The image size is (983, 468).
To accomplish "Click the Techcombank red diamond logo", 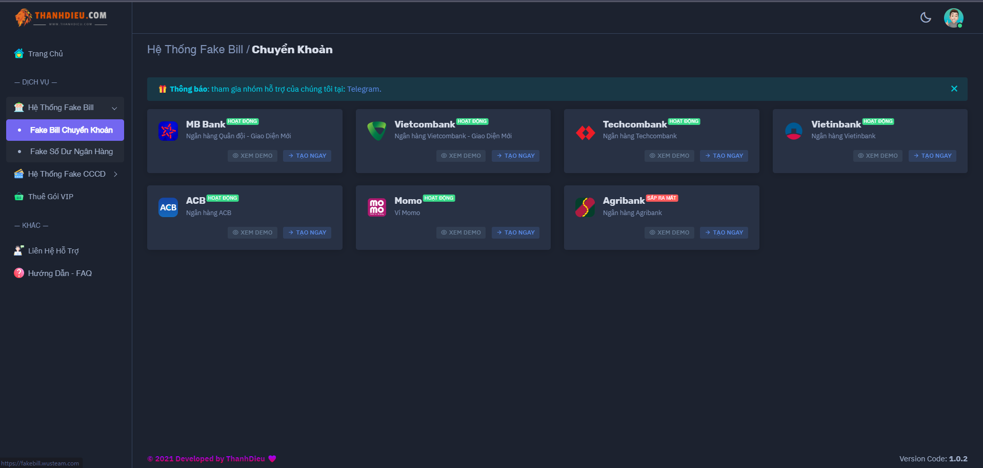I will (585, 133).
